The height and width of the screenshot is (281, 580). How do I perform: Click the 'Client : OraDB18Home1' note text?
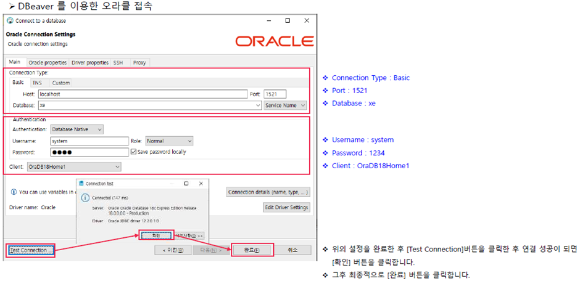(x=370, y=166)
